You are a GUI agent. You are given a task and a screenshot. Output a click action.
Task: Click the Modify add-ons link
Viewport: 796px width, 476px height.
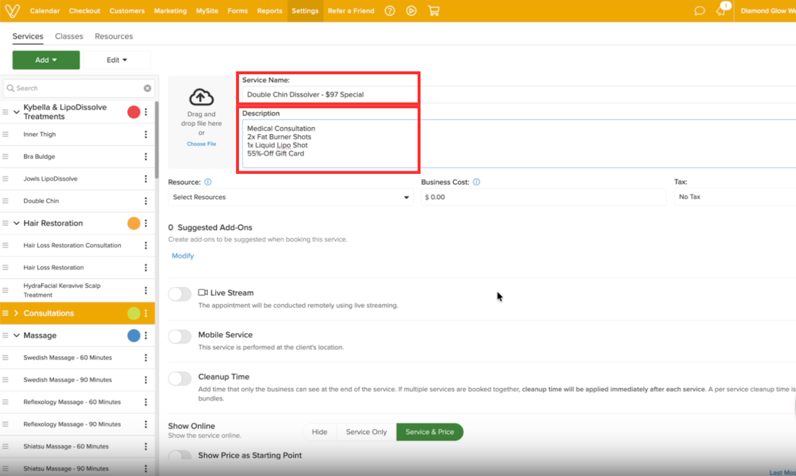[x=183, y=256]
